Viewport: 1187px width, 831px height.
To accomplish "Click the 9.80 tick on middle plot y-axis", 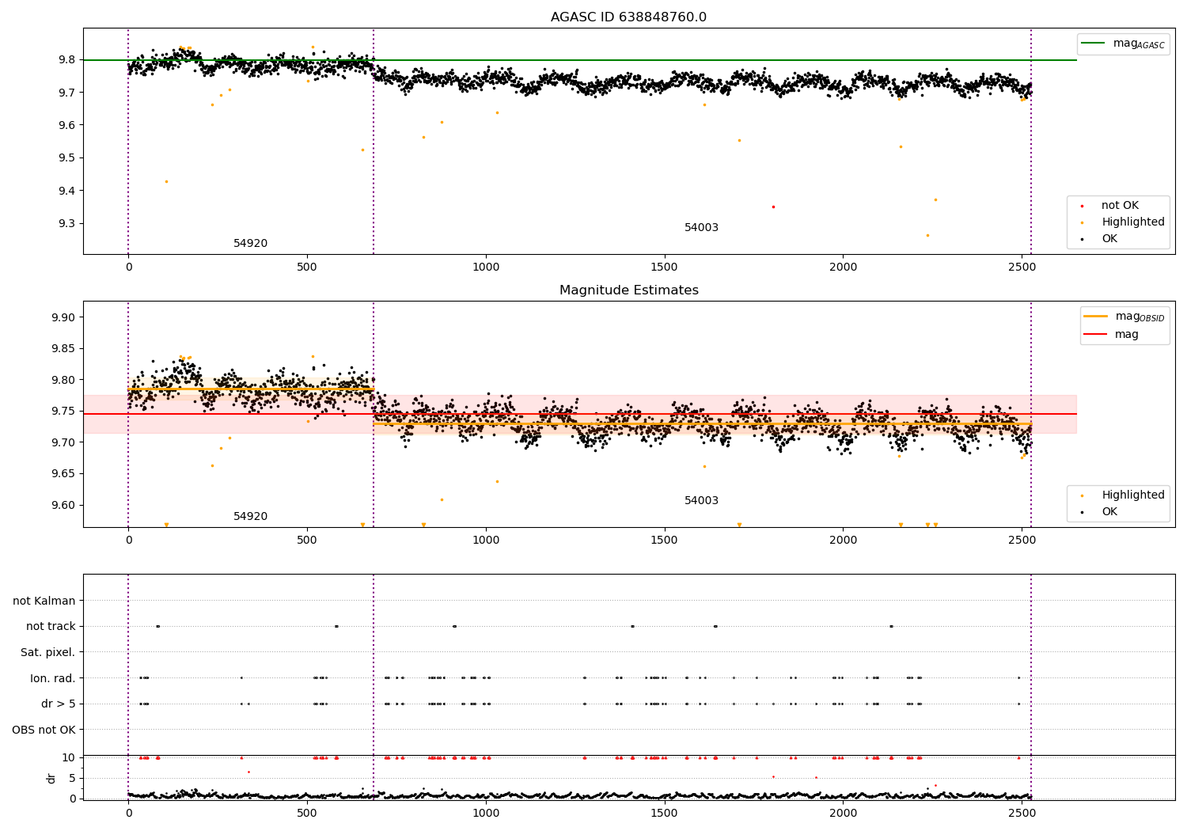I will point(63,380).
